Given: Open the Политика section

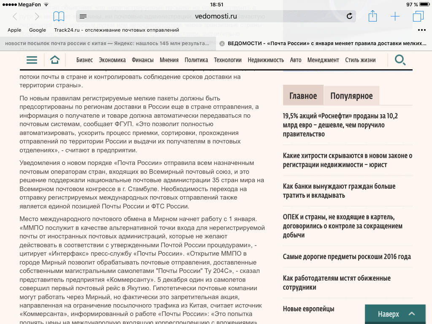Looking at the screenshot, I should pyautogui.click(x=196, y=60).
